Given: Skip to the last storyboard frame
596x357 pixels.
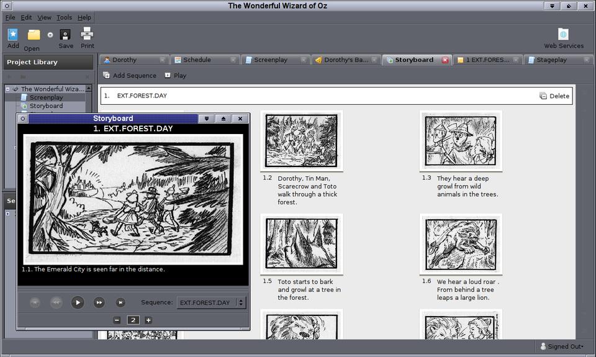Looking at the screenshot, I should coord(120,302).
